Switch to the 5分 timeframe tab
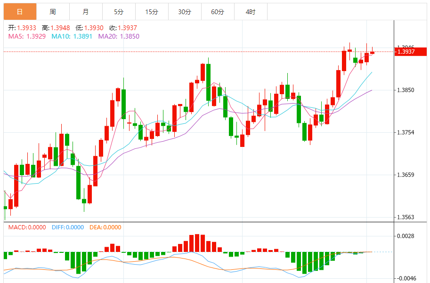Screen dimensions: 430x283 tap(119, 12)
